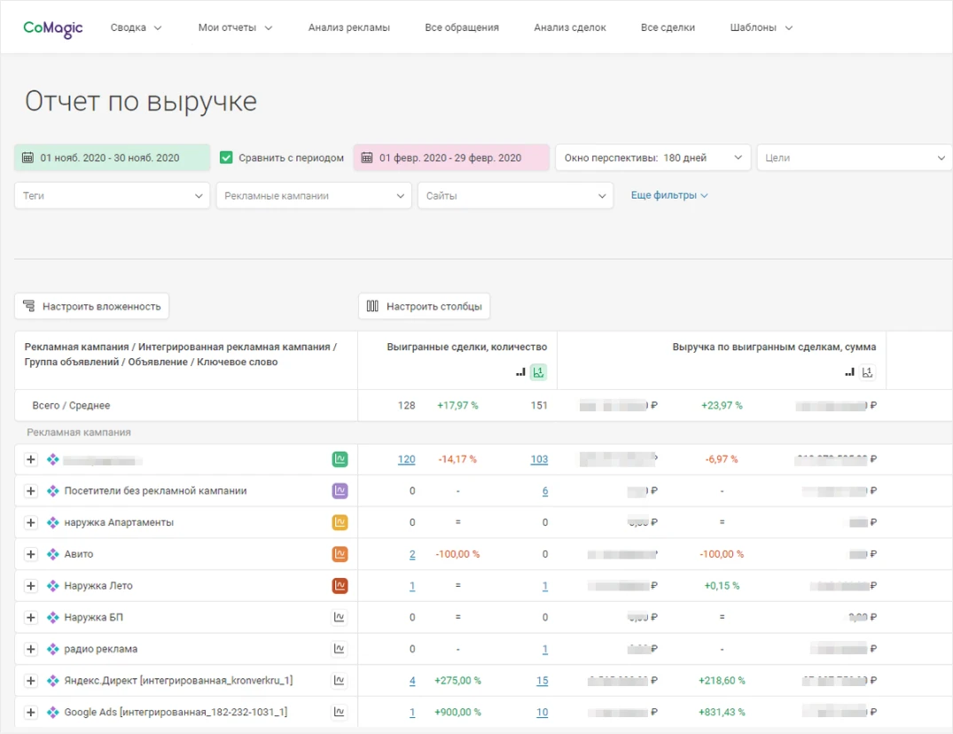Open the Цели dropdown
953x734 pixels.
click(855, 158)
